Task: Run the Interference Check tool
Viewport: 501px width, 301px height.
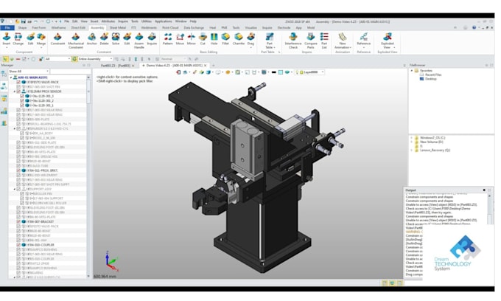Action: [x=293, y=41]
